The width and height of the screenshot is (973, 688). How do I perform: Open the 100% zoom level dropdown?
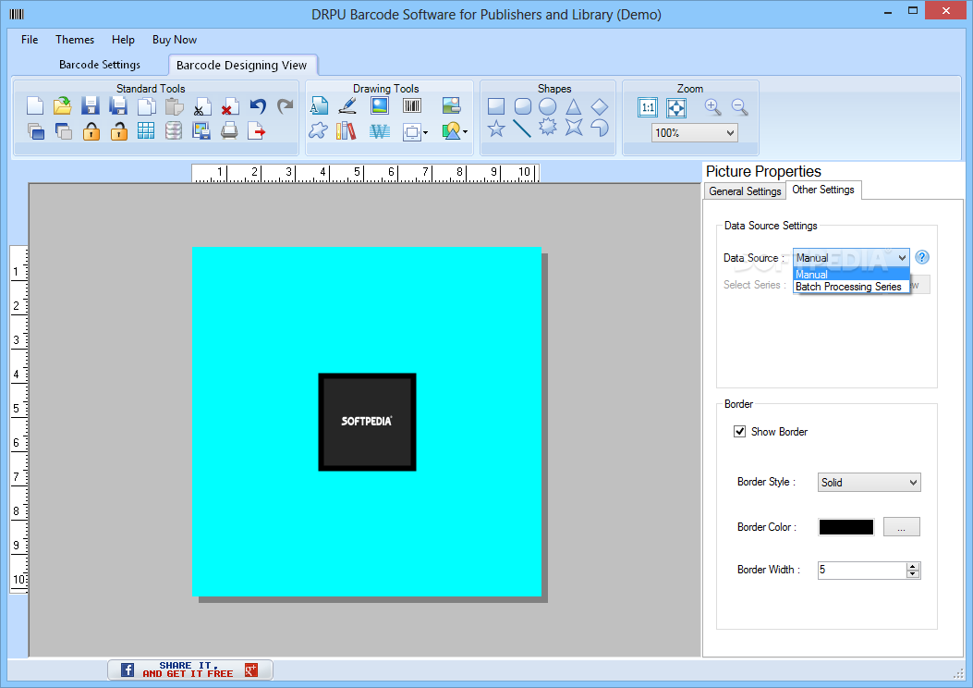point(694,132)
